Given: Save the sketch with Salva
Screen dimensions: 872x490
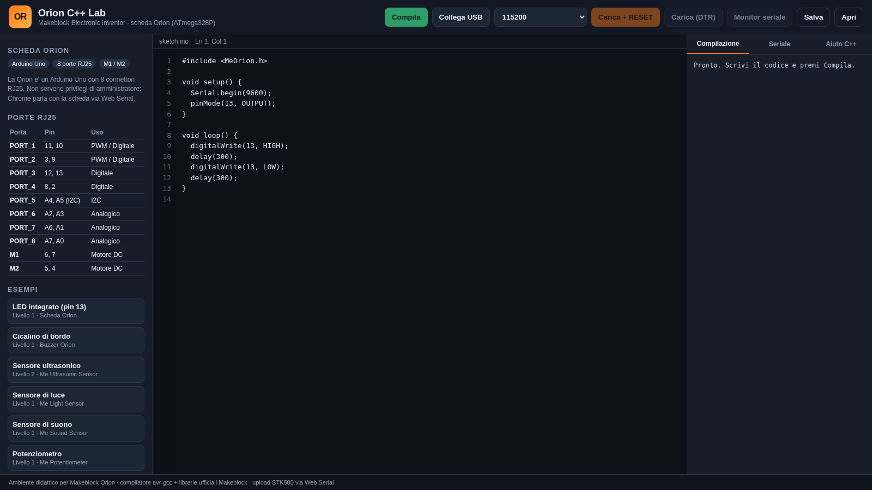Looking at the screenshot, I should [813, 17].
